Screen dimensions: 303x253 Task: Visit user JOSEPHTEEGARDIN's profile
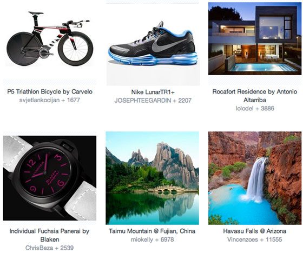[x=143, y=101]
